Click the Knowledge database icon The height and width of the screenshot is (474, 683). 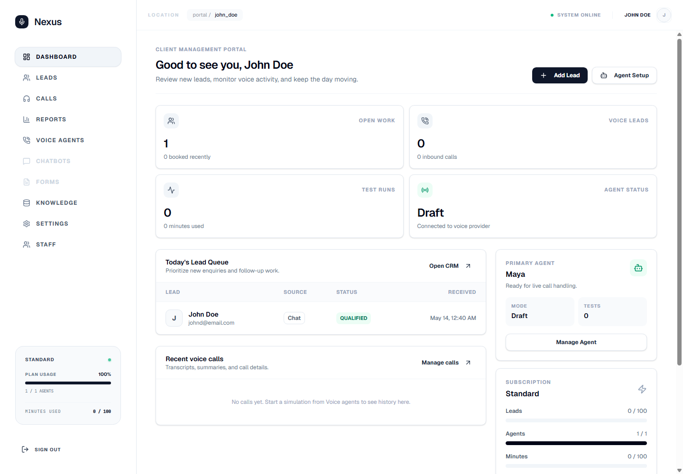click(x=27, y=203)
